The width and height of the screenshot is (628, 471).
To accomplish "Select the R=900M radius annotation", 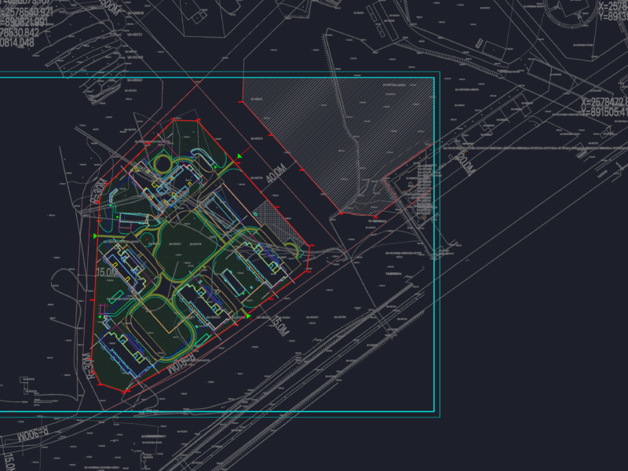I will pos(33,433).
